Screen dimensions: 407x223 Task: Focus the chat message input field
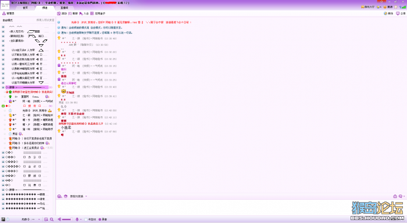tap(231, 207)
